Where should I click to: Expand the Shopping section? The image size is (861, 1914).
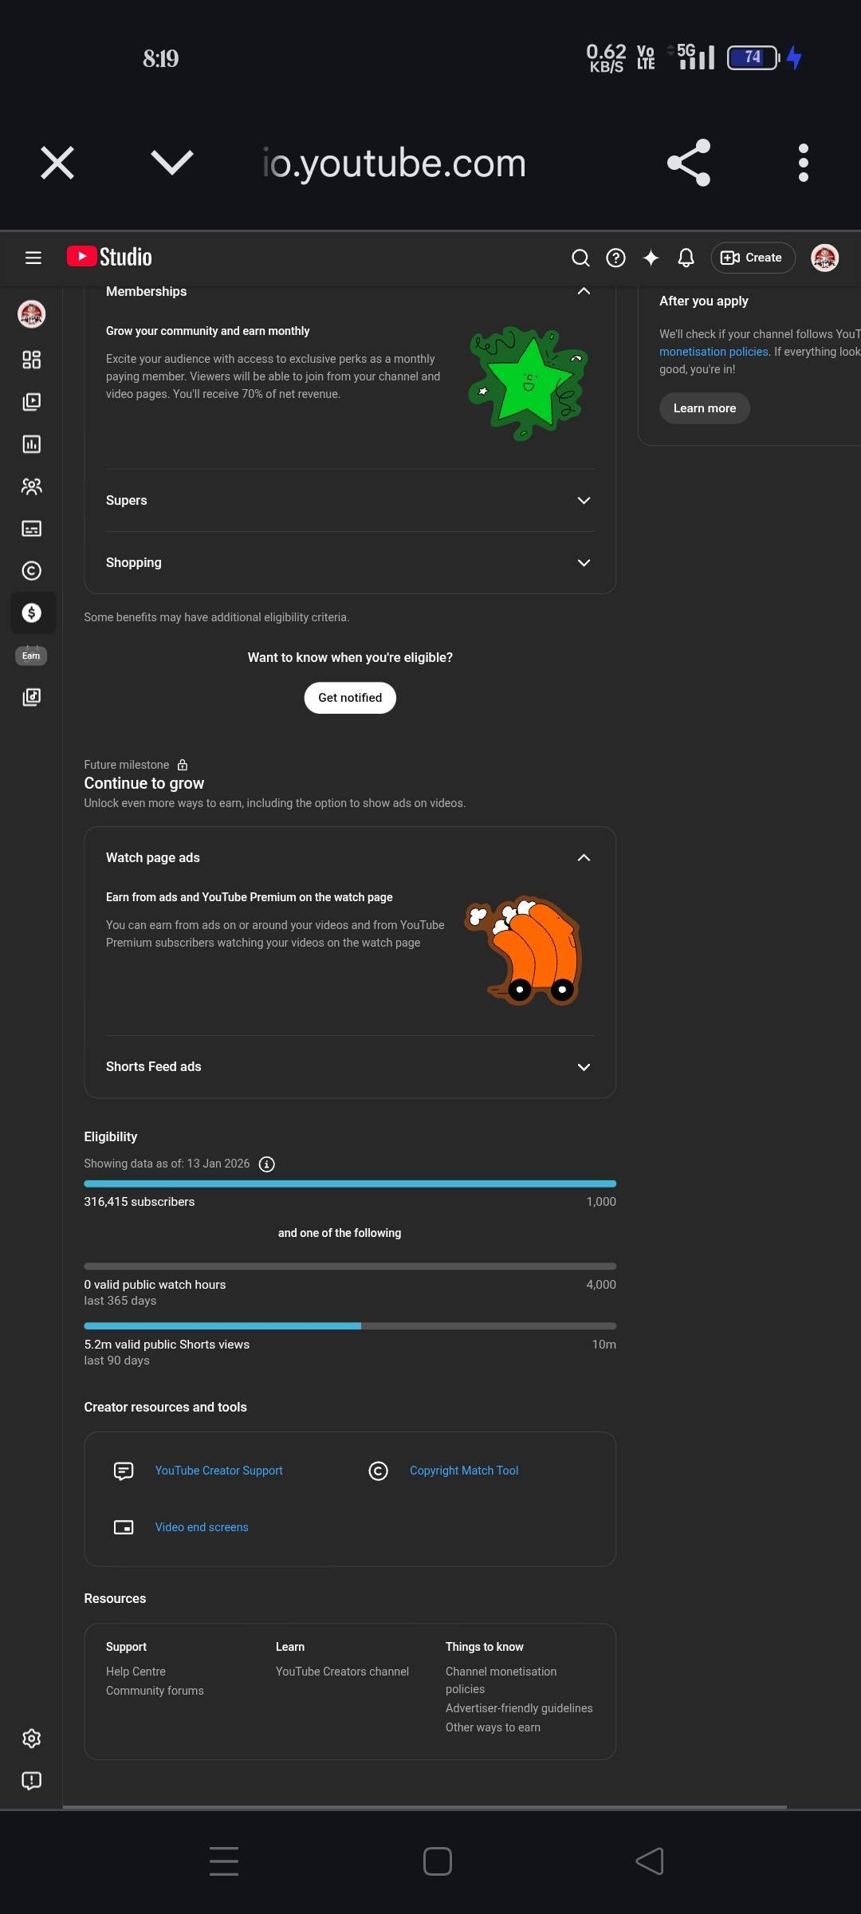pyautogui.click(x=584, y=562)
